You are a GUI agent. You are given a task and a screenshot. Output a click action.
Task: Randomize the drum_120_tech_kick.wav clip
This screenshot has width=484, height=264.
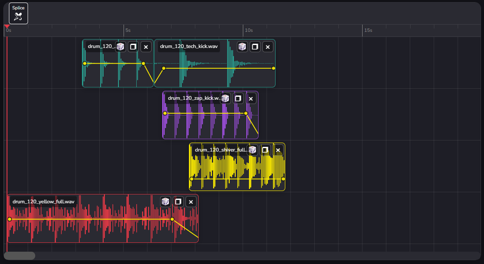(242, 47)
